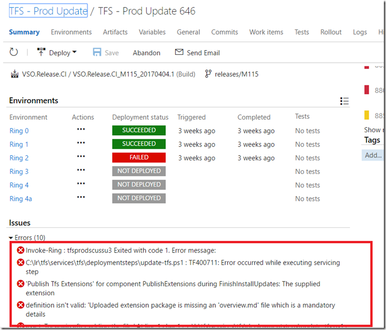Screen dimensions: 386x330
Task: Click the Completed column header
Action: click(x=254, y=117)
